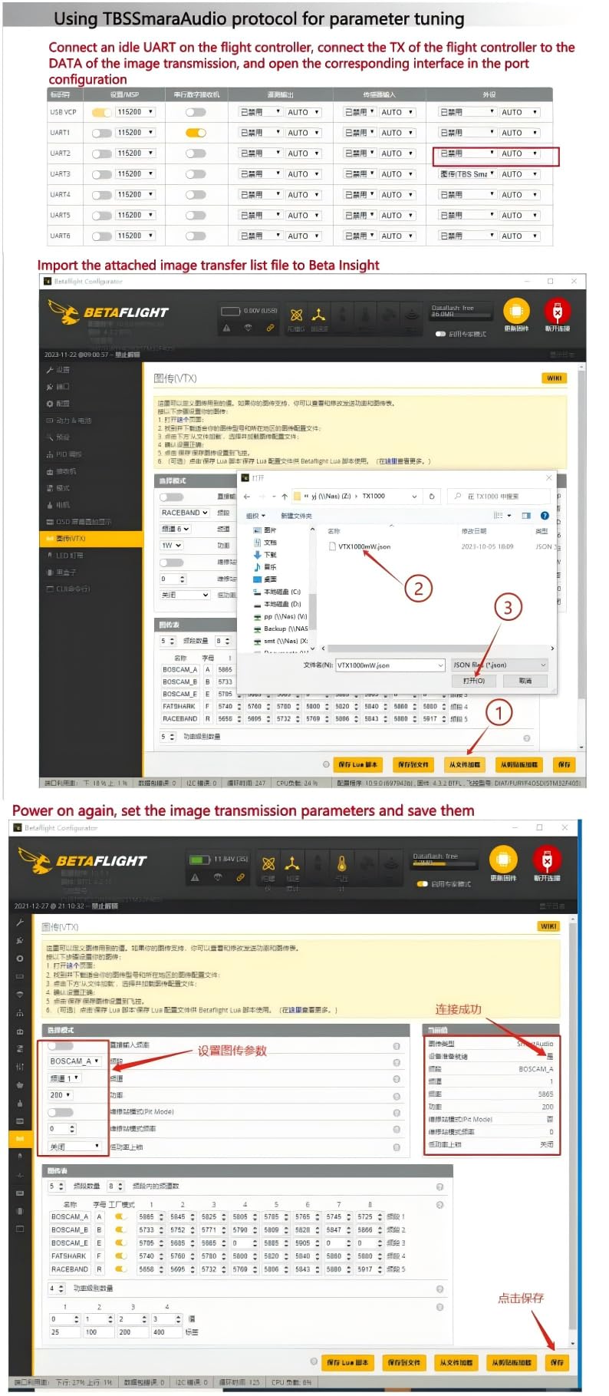Click WIKI button in bottom window
This screenshot has width=609, height=1396.
[548, 926]
